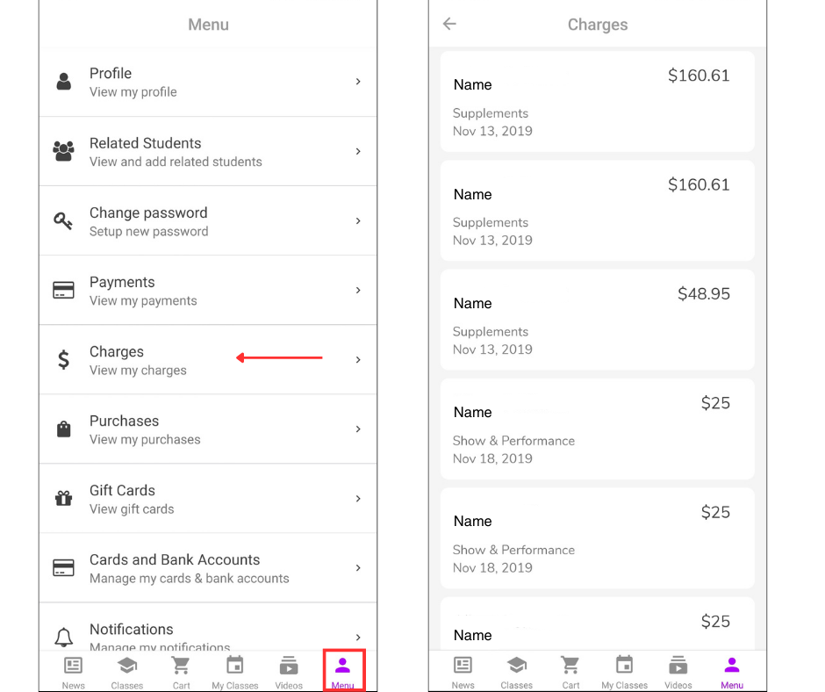Expand the Profile row chevron
The height and width of the screenshot is (692, 825).
point(358,82)
